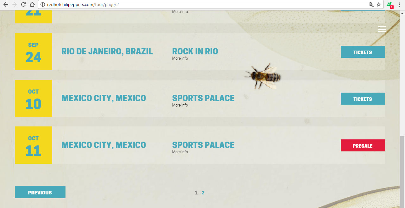Click the Oct 11 date box
Screen dimensions: 405x208
click(34, 145)
